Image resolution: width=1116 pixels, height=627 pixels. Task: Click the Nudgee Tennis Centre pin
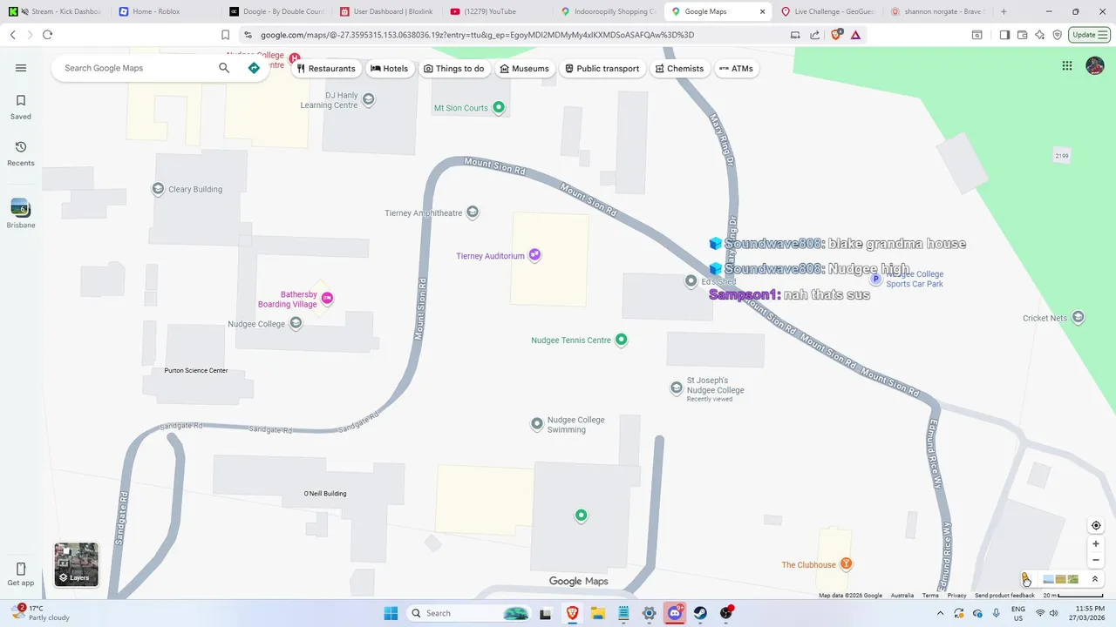[622, 340]
